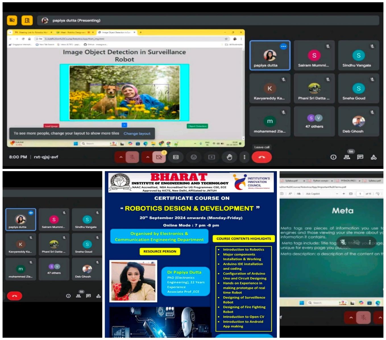Toggle the muted microphone next to the camera button

[x=132, y=157]
